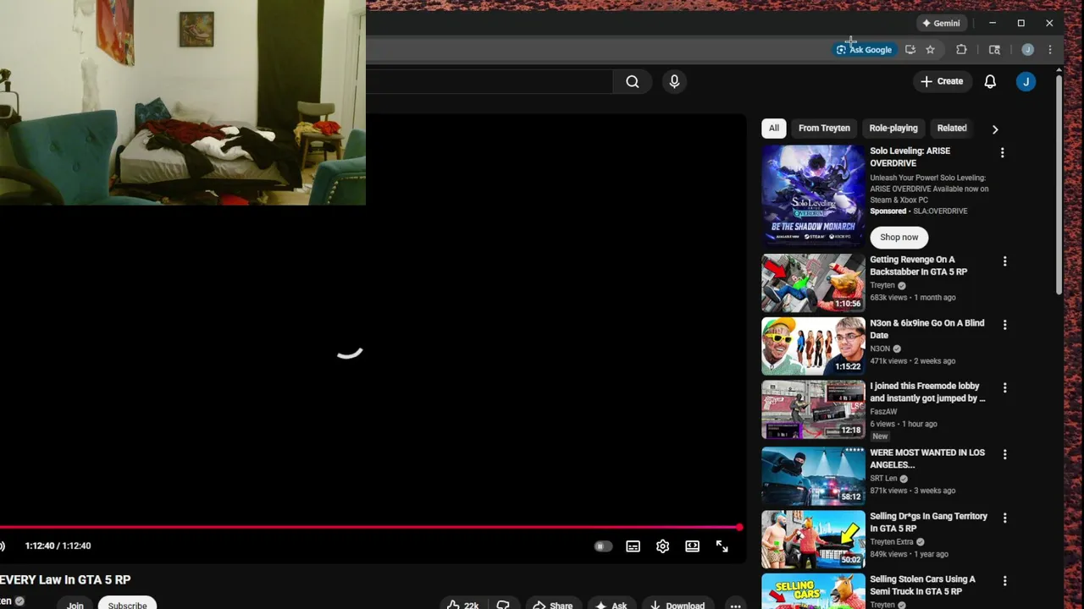Click the EVERY Law In GTA 5 RP title
This screenshot has height=609, width=1084.
(65, 580)
